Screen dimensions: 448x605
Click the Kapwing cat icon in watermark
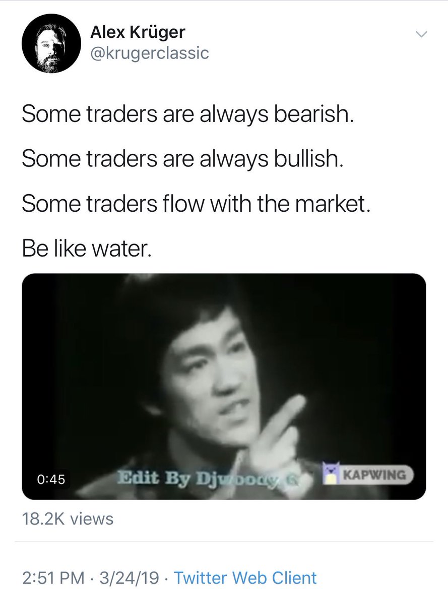(x=331, y=475)
